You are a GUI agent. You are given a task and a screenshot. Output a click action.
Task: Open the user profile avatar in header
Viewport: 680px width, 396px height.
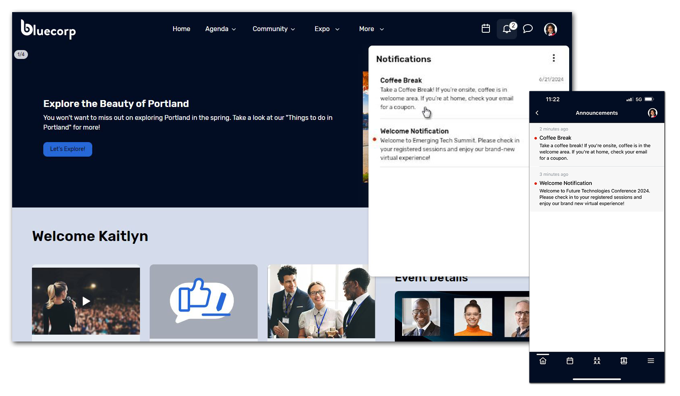click(x=550, y=29)
